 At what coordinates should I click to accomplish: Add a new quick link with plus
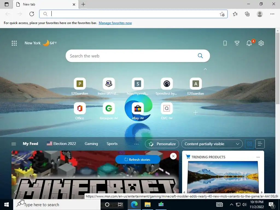(x=196, y=112)
